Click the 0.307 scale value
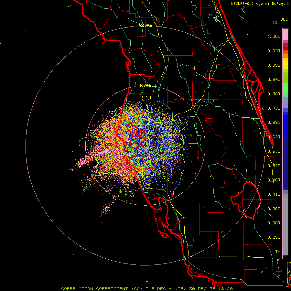 point(274,223)
